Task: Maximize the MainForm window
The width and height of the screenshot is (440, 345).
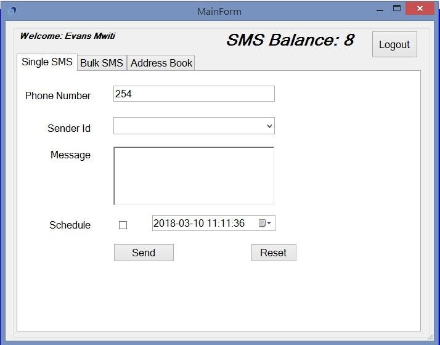Action: [396, 9]
